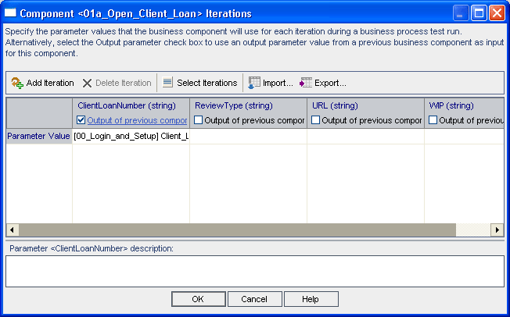This screenshot has height=317, width=510.
Task: Select the ReviewType parameter value cell
Action: pos(248,136)
